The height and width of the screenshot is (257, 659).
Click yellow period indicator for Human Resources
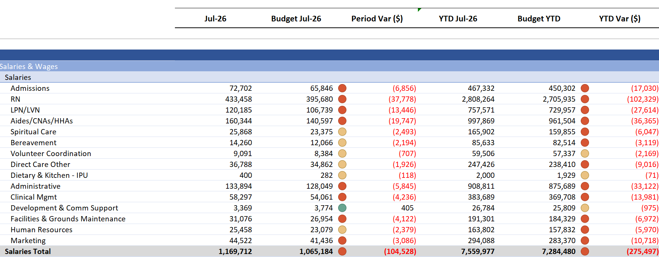pyautogui.click(x=342, y=230)
